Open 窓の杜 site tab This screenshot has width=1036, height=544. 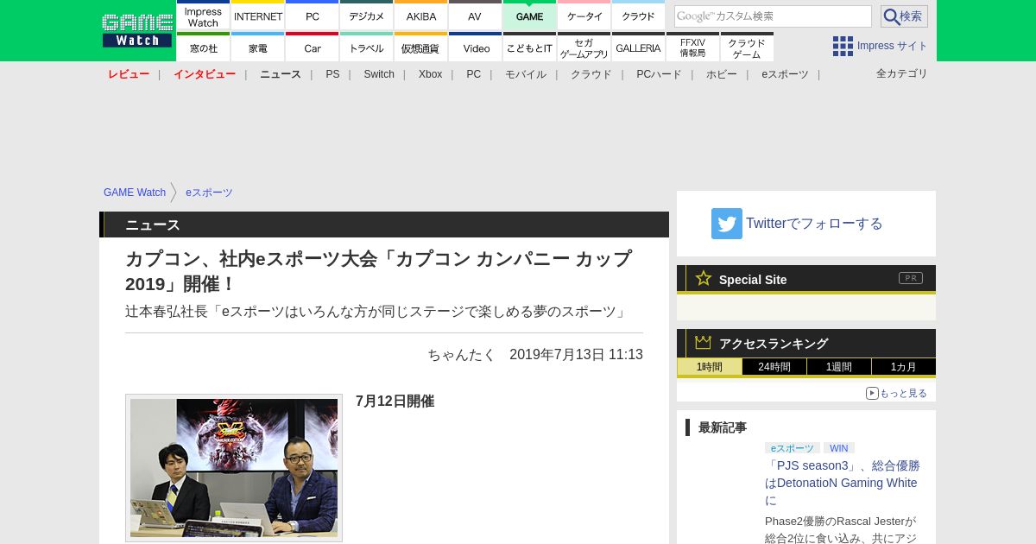[x=203, y=47]
